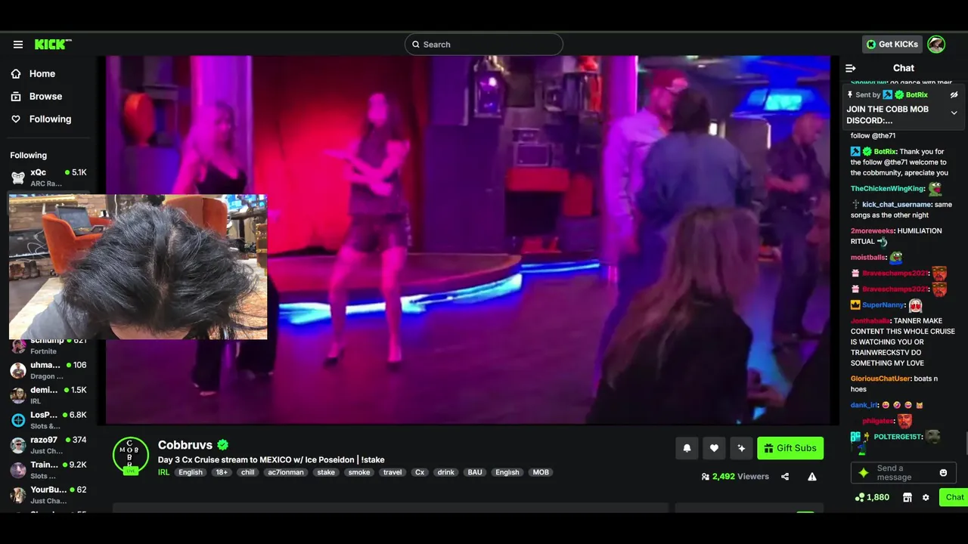Open YourBu... channel in sidebar
The height and width of the screenshot is (544, 968).
pyautogui.click(x=48, y=495)
